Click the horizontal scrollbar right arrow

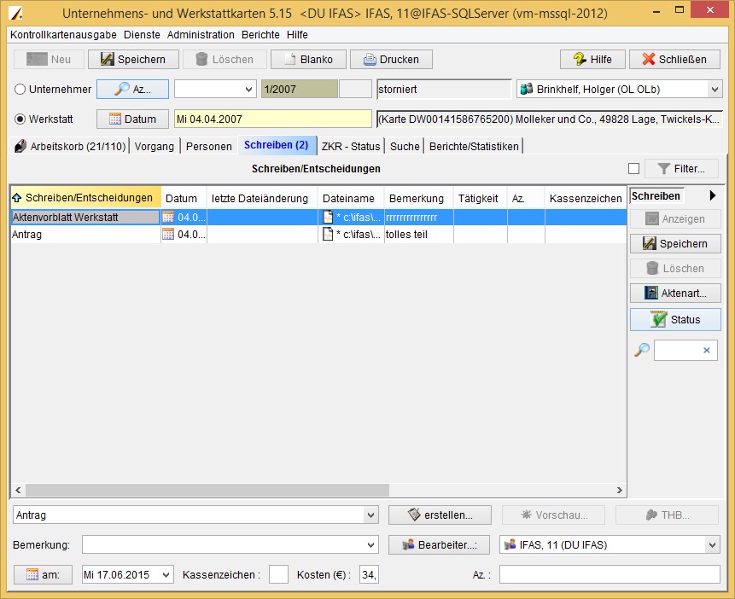[620, 491]
